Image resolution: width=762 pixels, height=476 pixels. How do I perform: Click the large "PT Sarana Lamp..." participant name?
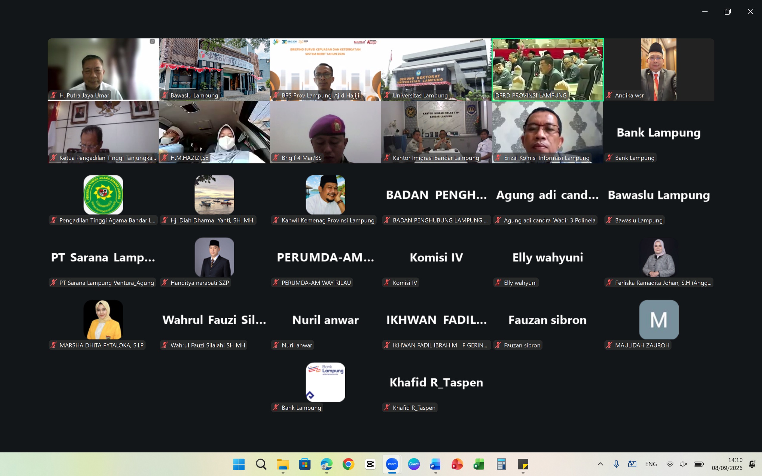point(103,258)
